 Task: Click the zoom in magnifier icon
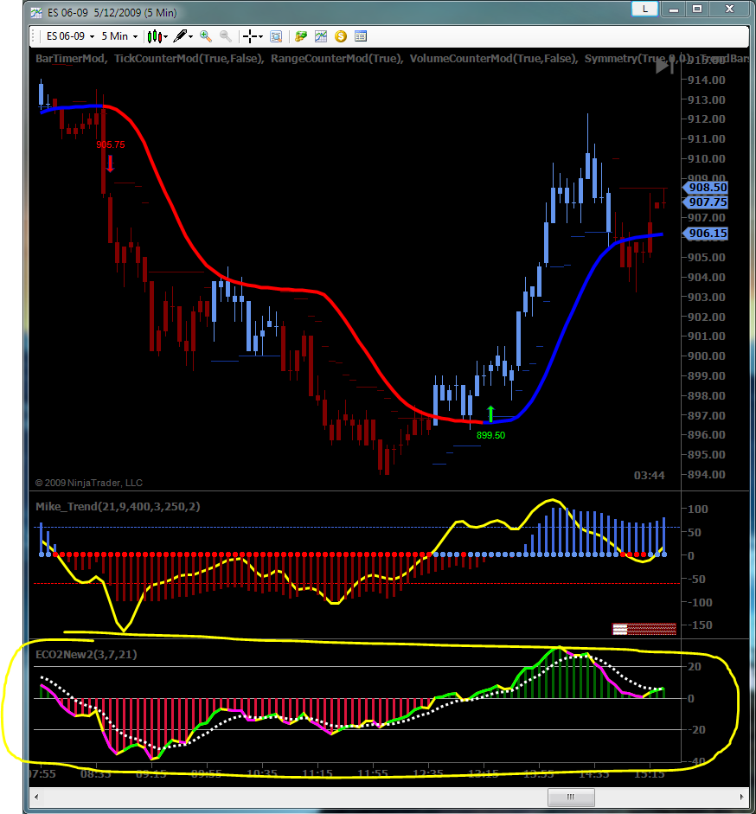coord(206,35)
